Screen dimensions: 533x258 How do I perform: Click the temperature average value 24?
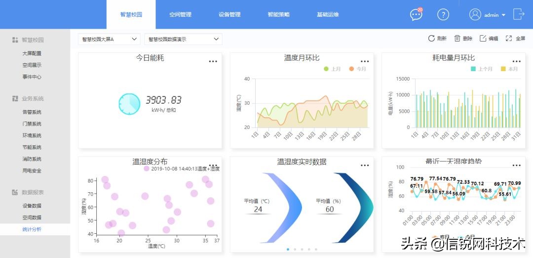pyautogui.click(x=258, y=209)
